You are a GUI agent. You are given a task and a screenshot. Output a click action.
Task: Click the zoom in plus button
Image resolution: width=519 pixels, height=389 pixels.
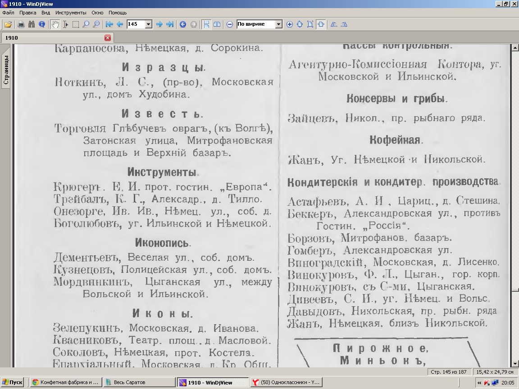(290, 24)
